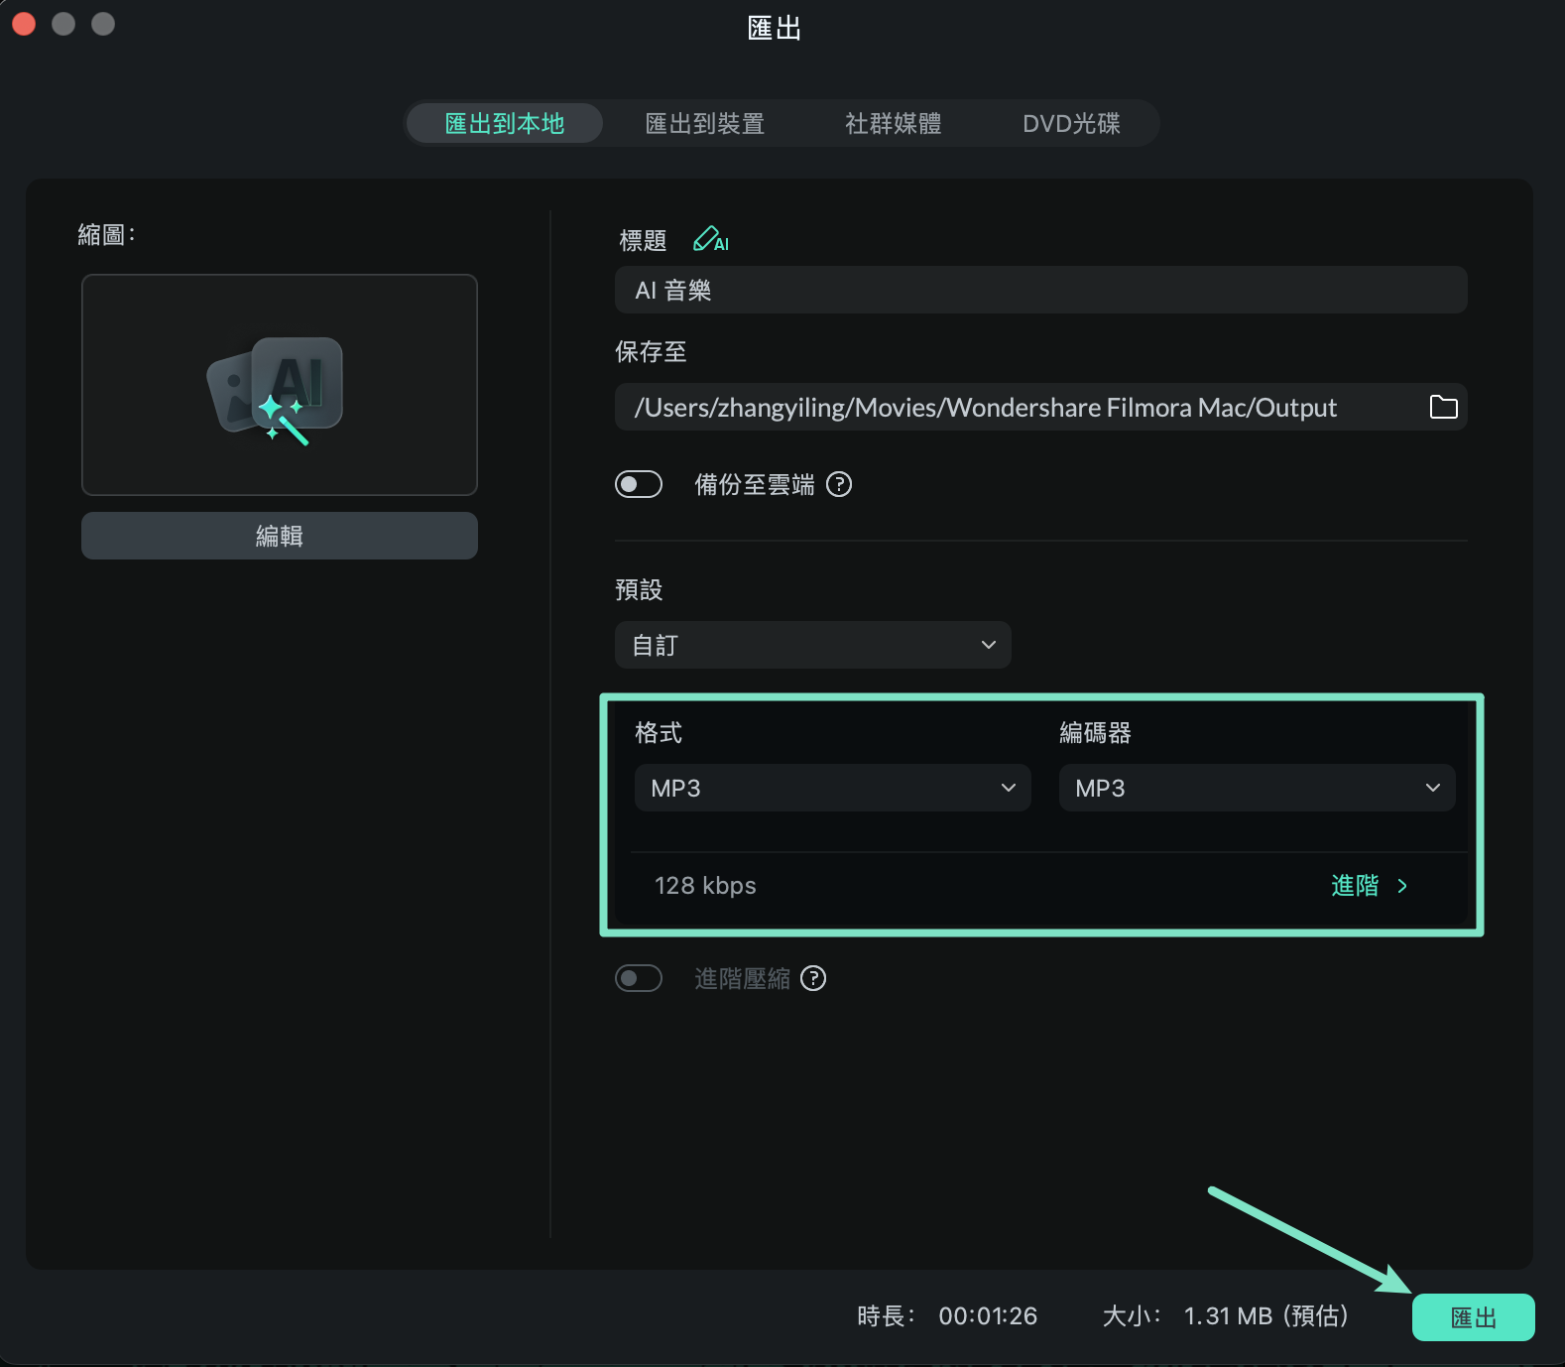Open the 格式 format dropdown showing MP3
The width and height of the screenshot is (1565, 1367).
(833, 788)
